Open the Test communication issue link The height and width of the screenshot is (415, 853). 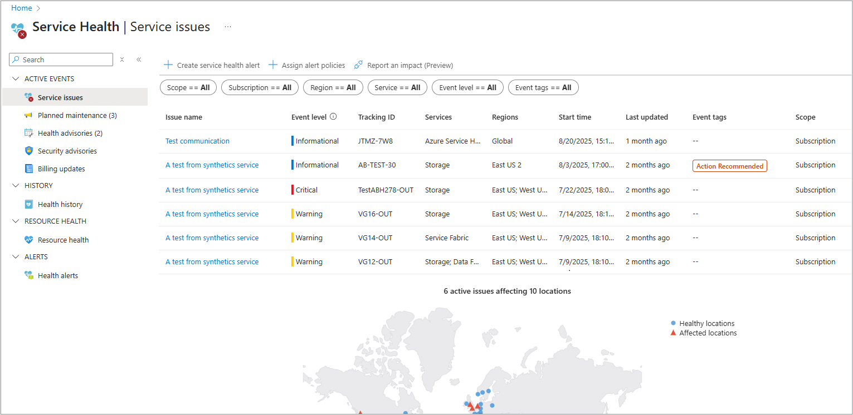pos(197,141)
